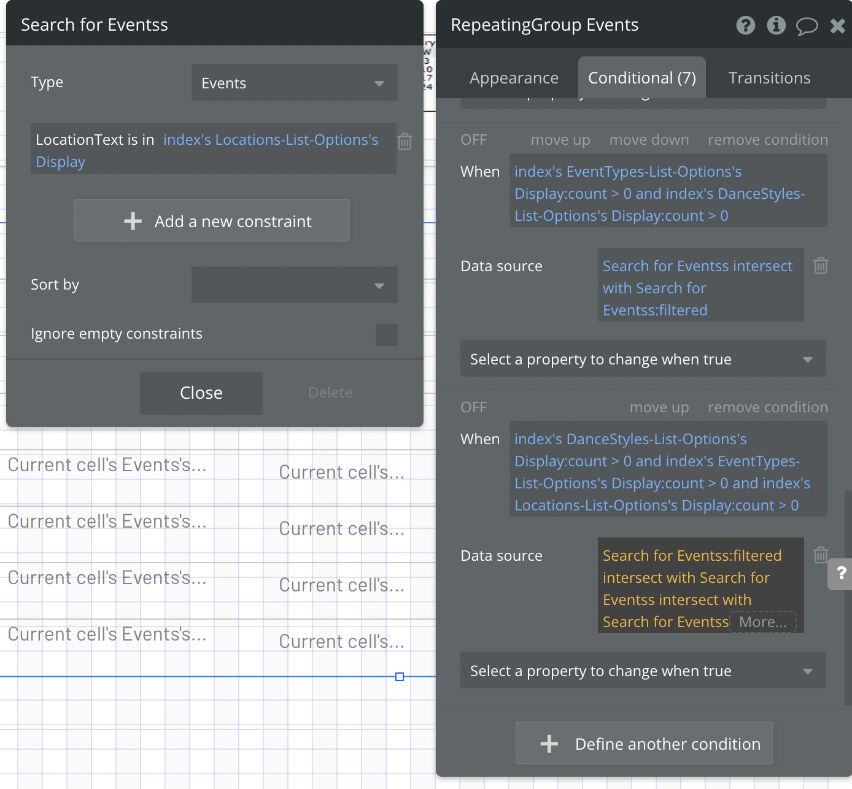This screenshot has height=789, width=852.
Task: Delete the first Data source with its trash icon
Action: pyautogui.click(x=821, y=265)
